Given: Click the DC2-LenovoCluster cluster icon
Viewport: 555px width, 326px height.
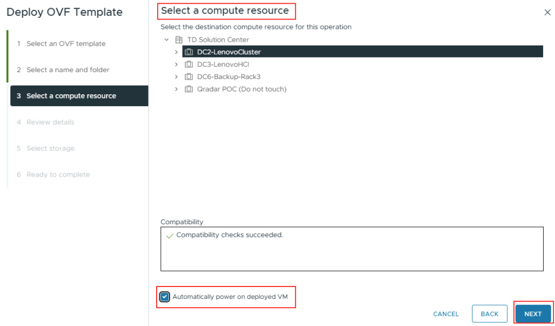Looking at the screenshot, I should [189, 52].
